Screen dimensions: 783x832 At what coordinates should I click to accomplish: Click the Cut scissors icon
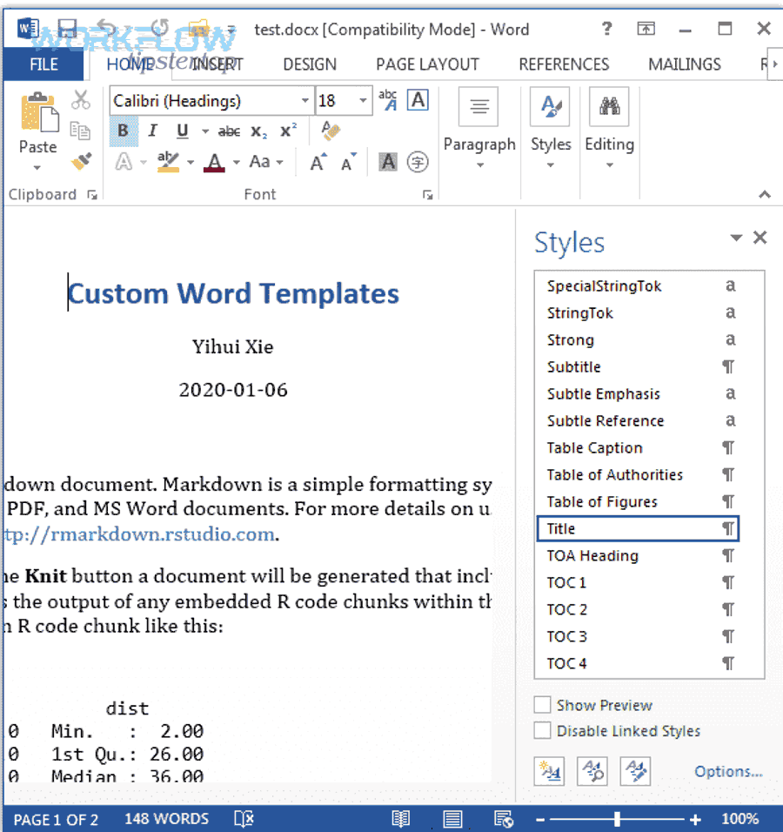[81, 100]
